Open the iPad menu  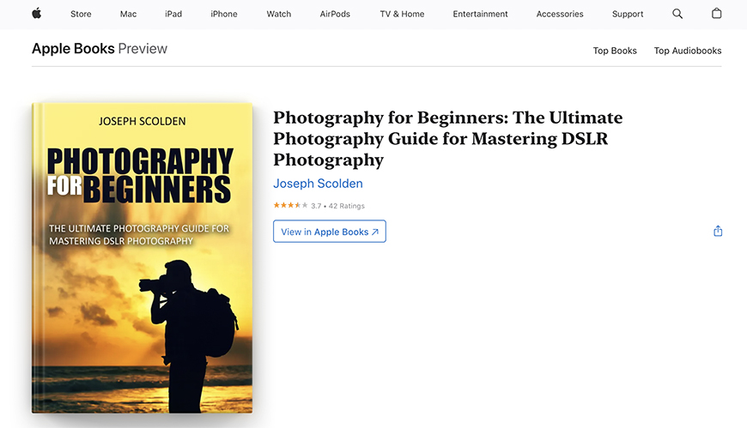click(x=173, y=15)
